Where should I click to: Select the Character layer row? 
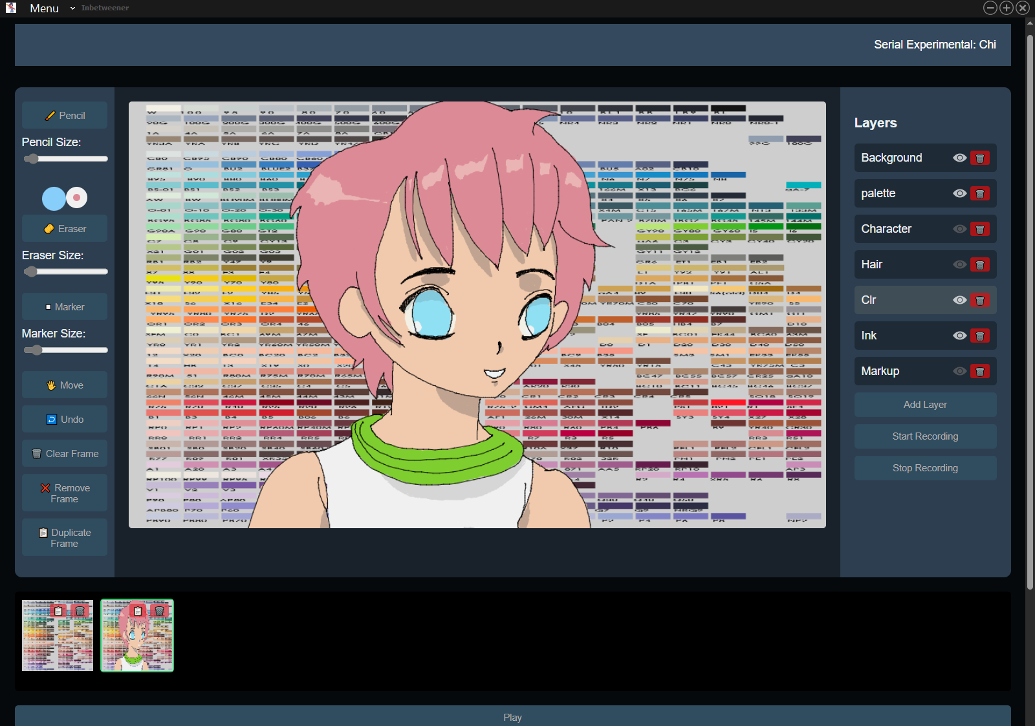tap(925, 229)
